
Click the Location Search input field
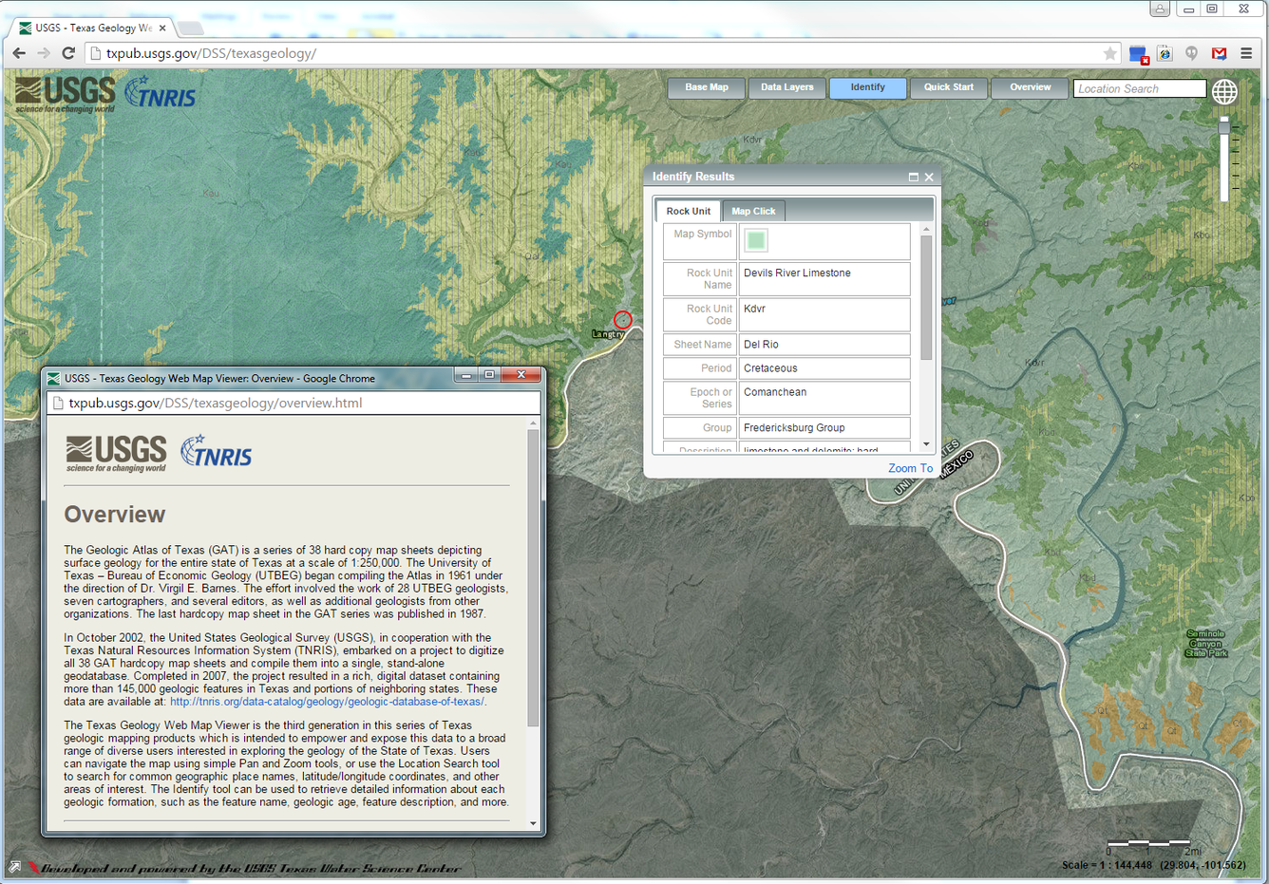pyautogui.click(x=1139, y=88)
